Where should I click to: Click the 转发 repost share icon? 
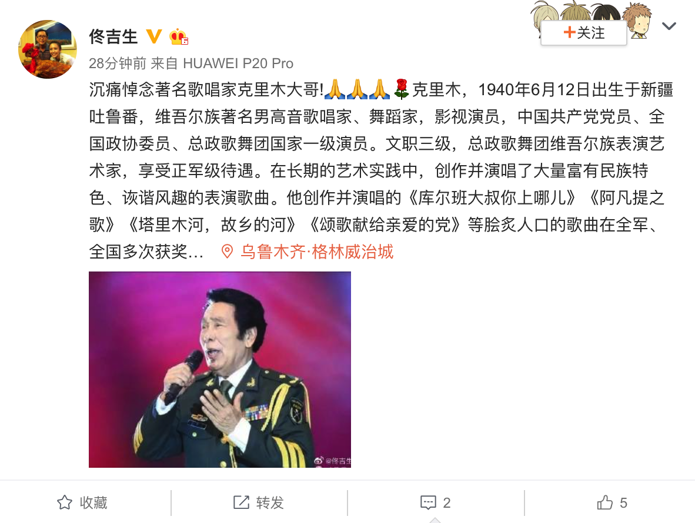(242, 502)
